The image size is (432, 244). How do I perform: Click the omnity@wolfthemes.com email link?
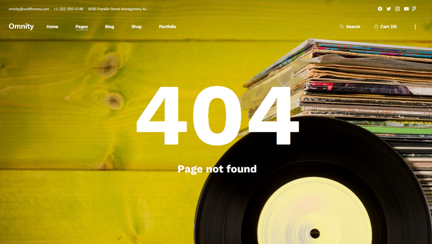point(29,9)
